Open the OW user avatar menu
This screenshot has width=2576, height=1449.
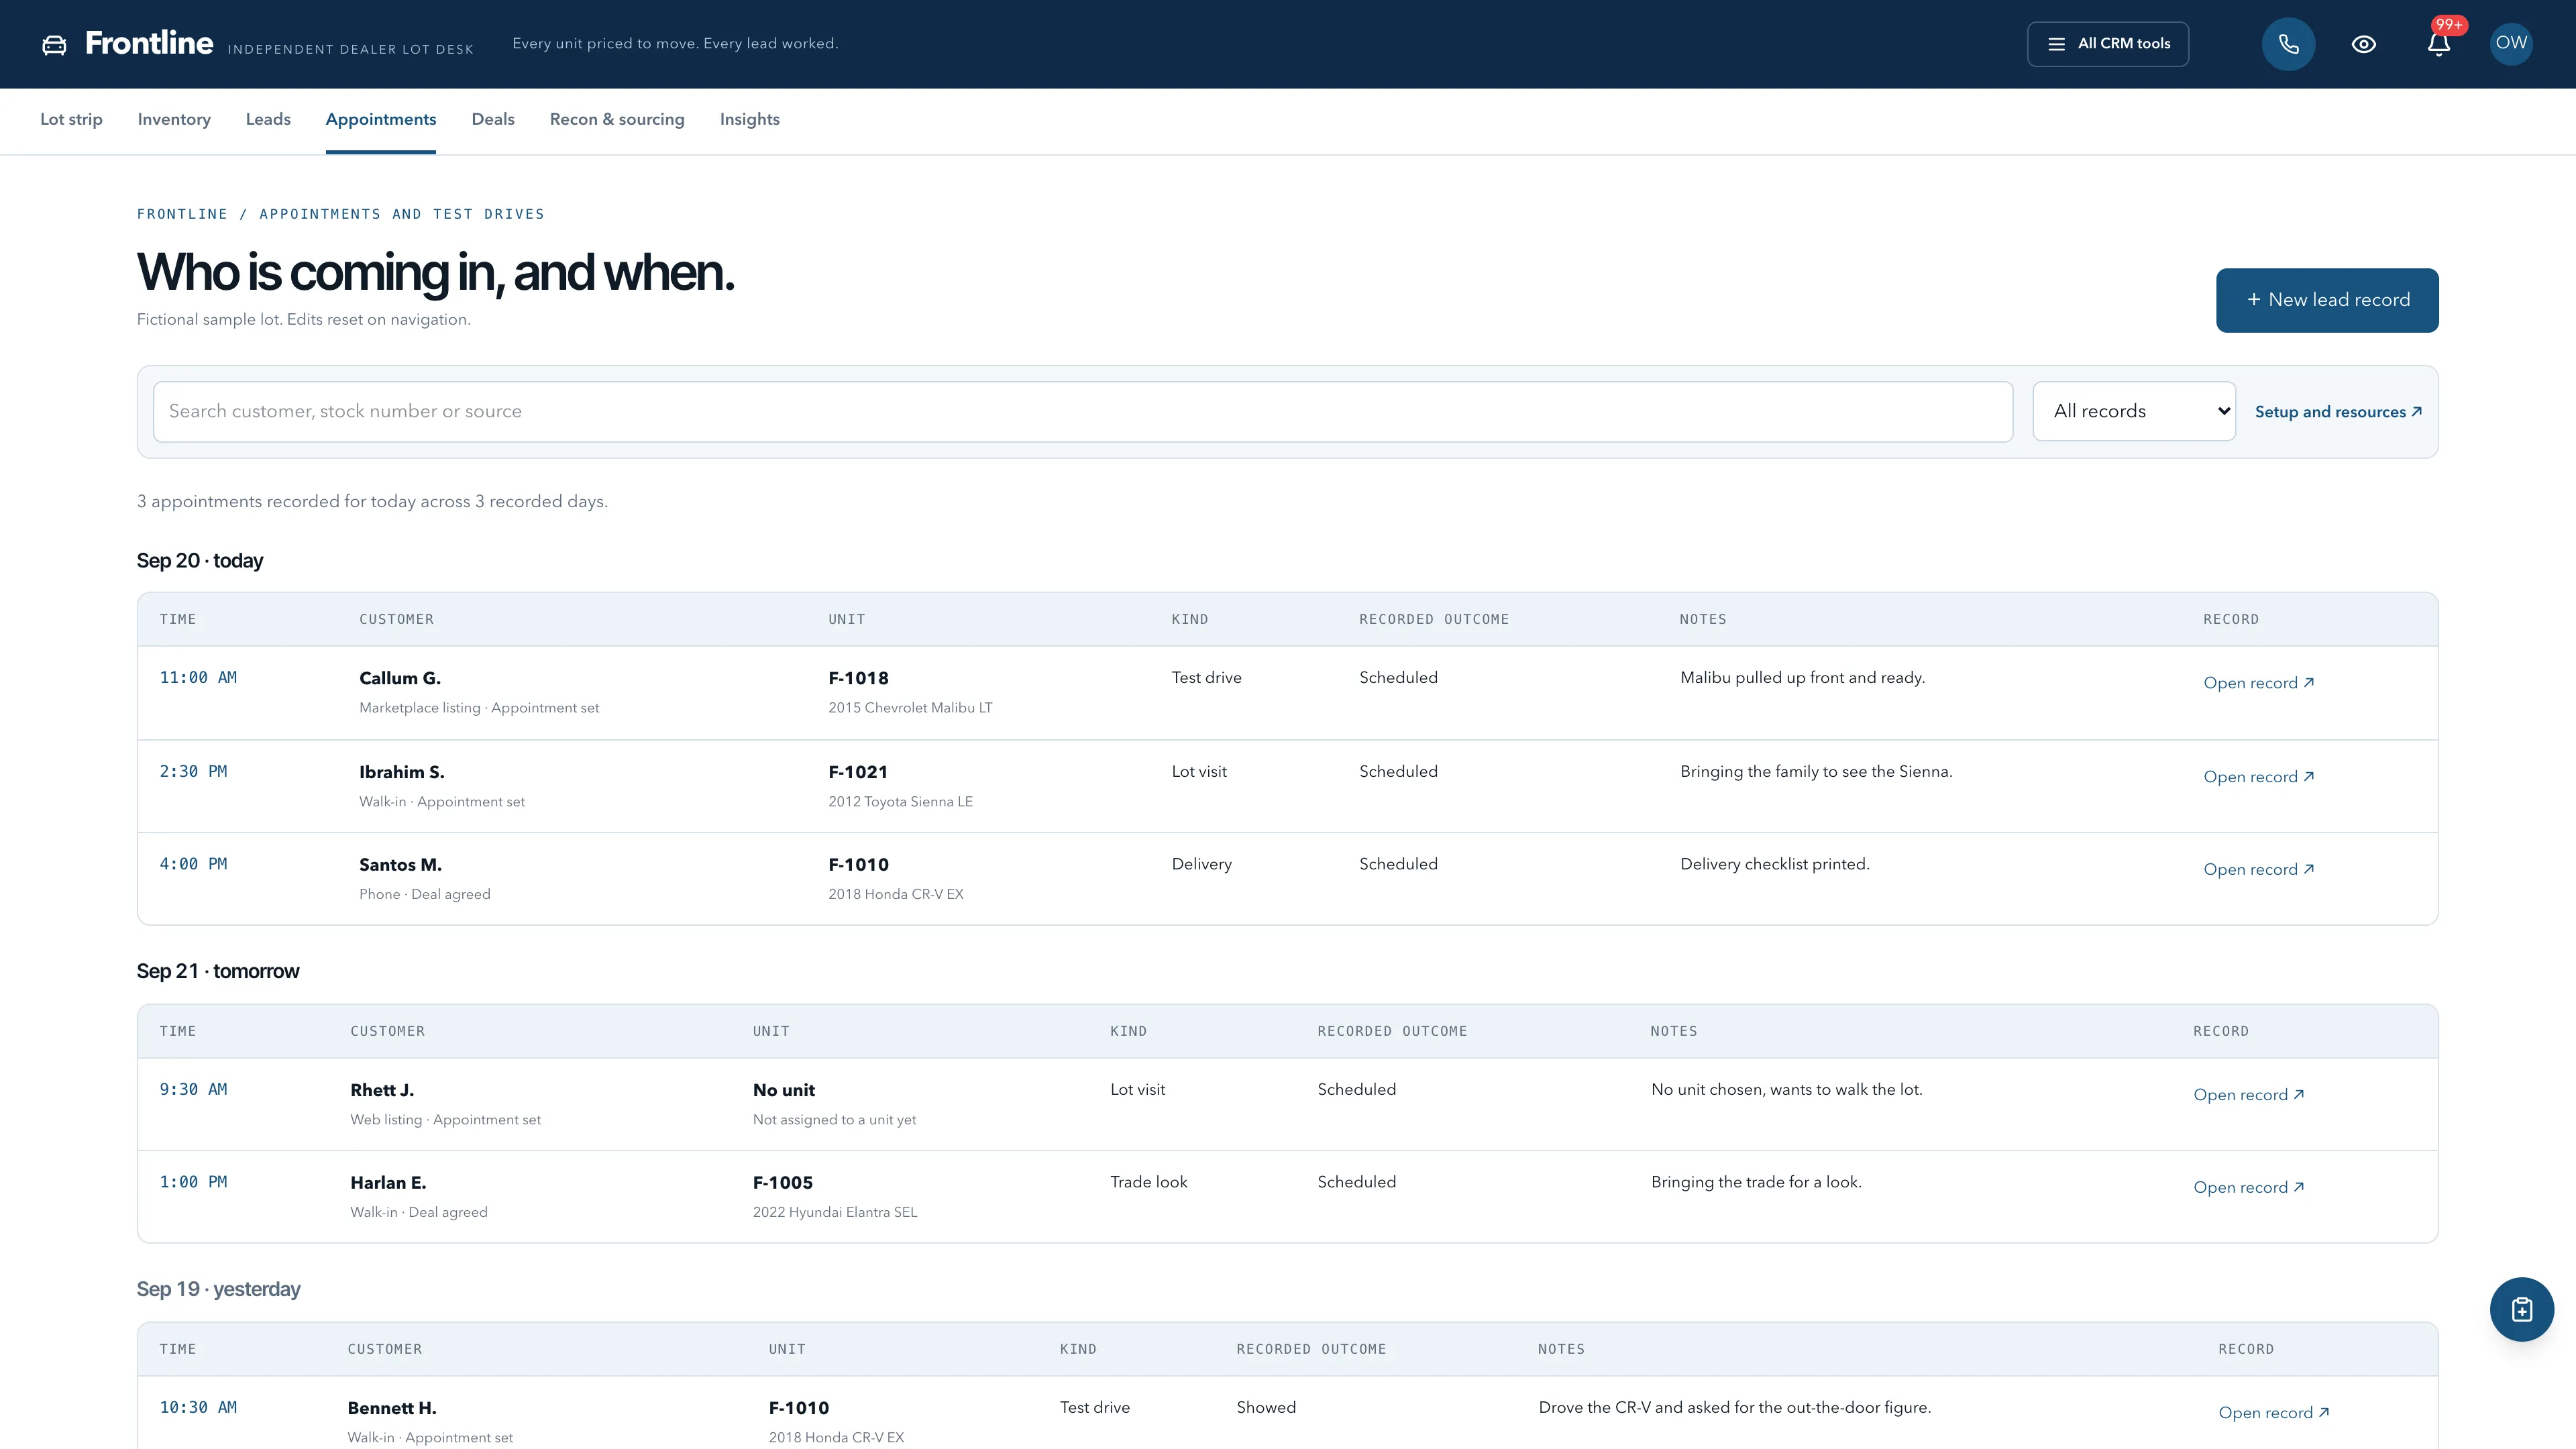2511,44
